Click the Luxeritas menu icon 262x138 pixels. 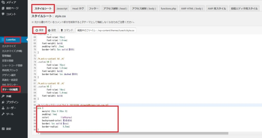[3, 40]
